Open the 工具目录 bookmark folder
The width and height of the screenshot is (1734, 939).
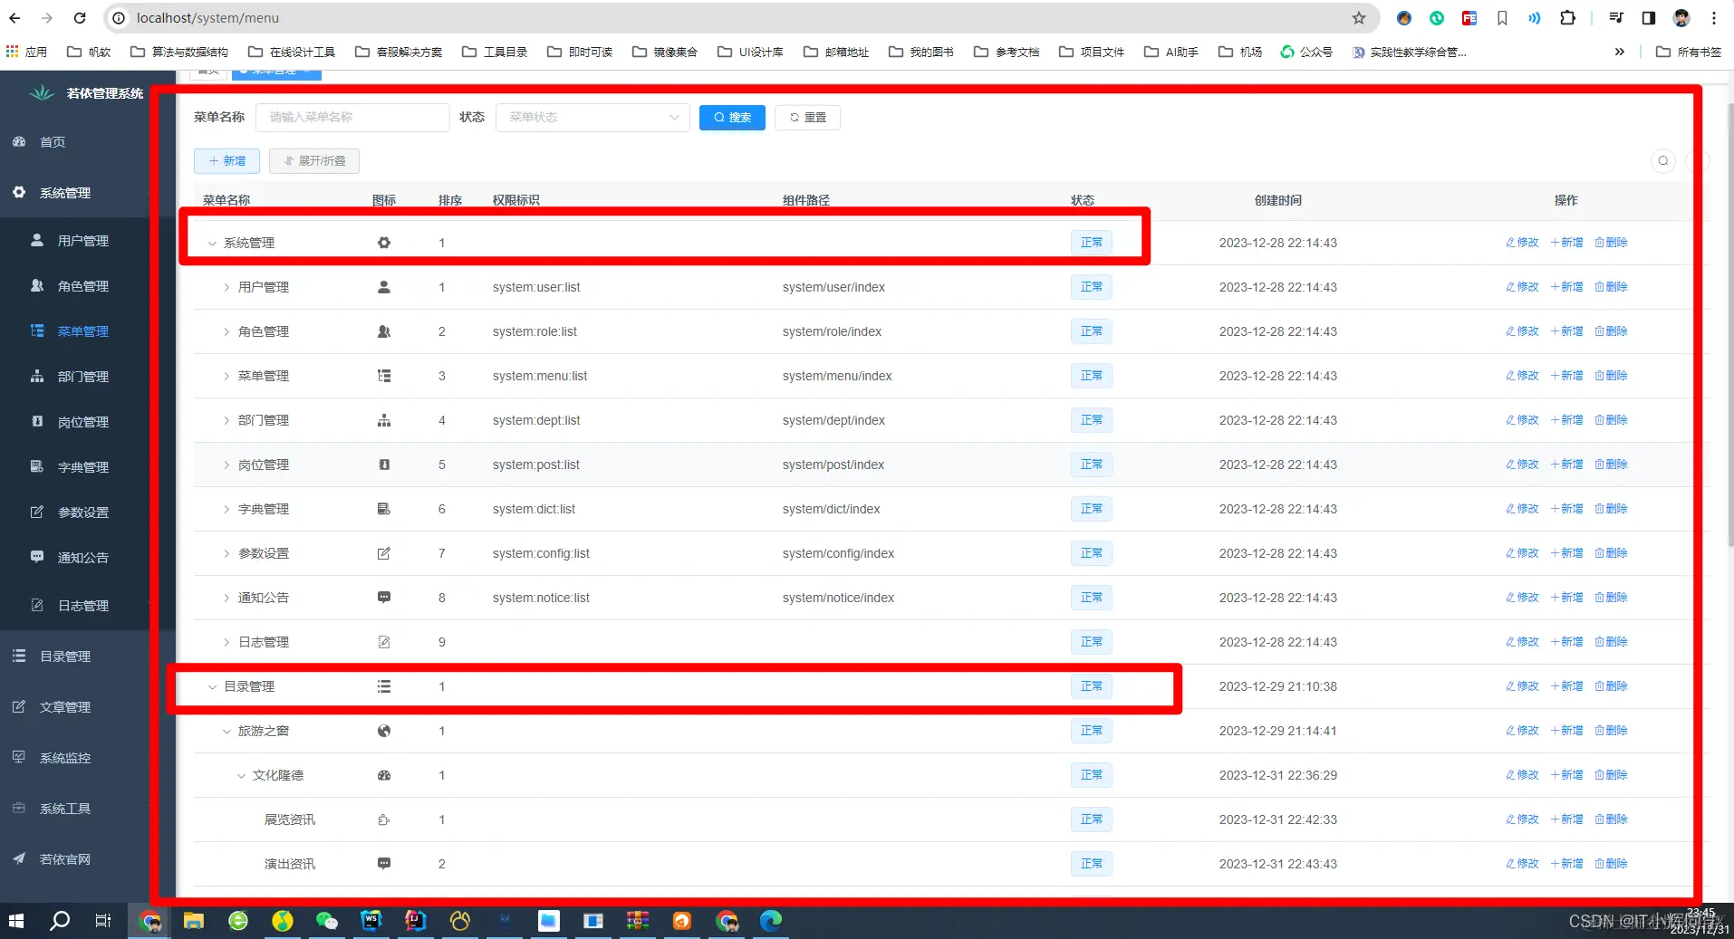point(495,52)
